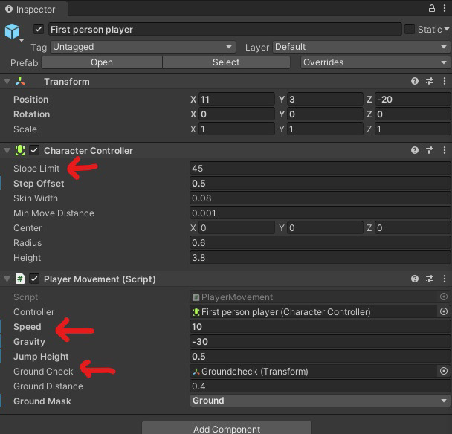Open Player Movement script help
The width and height of the screenshot is (452, 434).
(415, 279)
